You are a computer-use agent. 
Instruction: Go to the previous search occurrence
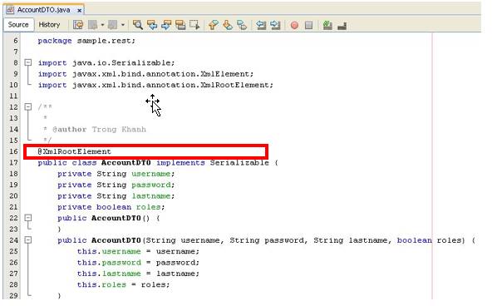[x=152, y=25]
